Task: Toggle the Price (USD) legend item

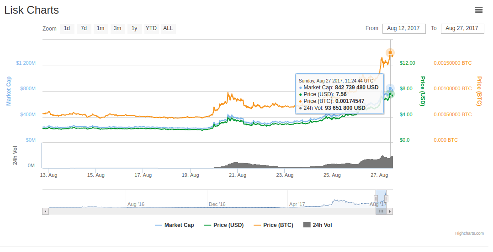Action: pos(224,225)
